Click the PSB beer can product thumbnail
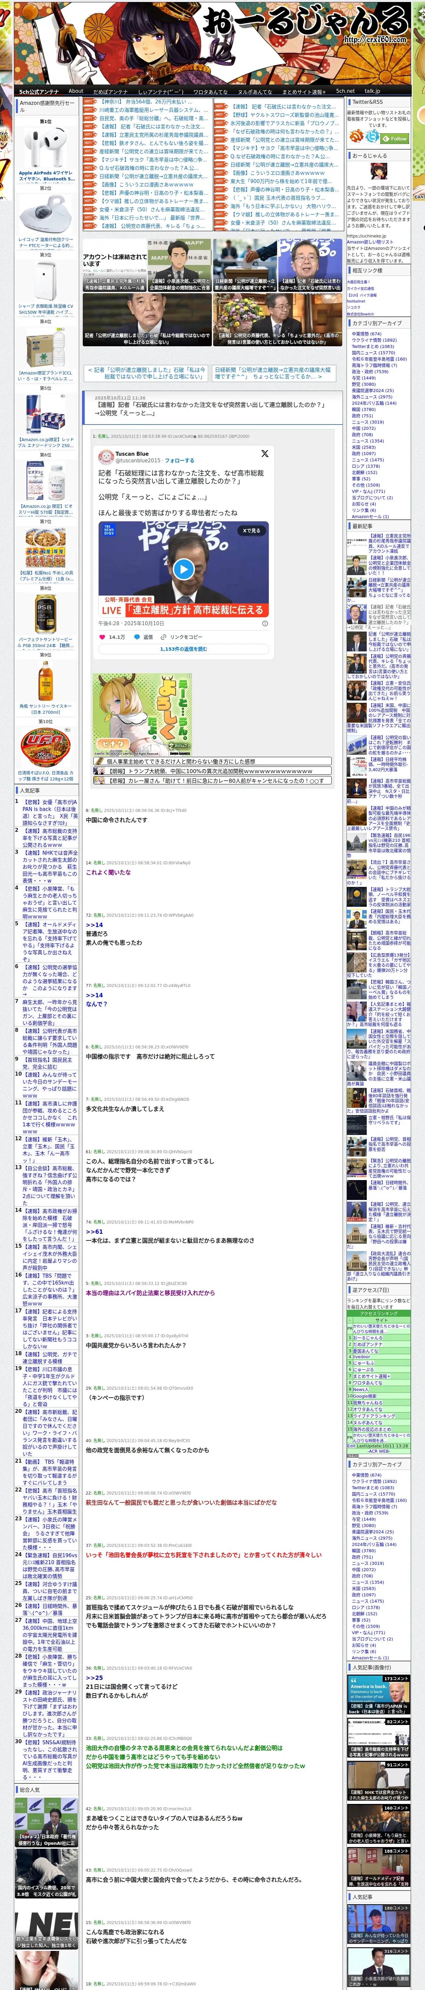 45,614
